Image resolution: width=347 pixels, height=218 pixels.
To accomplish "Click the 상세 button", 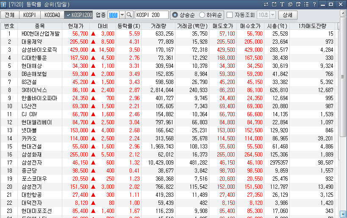I will click(287, 15).
